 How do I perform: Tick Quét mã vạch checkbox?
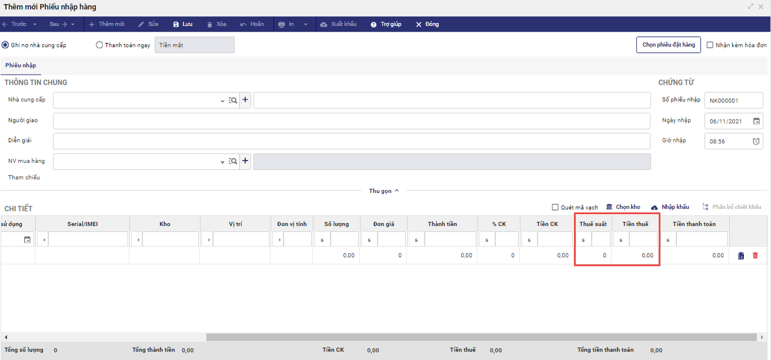[555, 207]
